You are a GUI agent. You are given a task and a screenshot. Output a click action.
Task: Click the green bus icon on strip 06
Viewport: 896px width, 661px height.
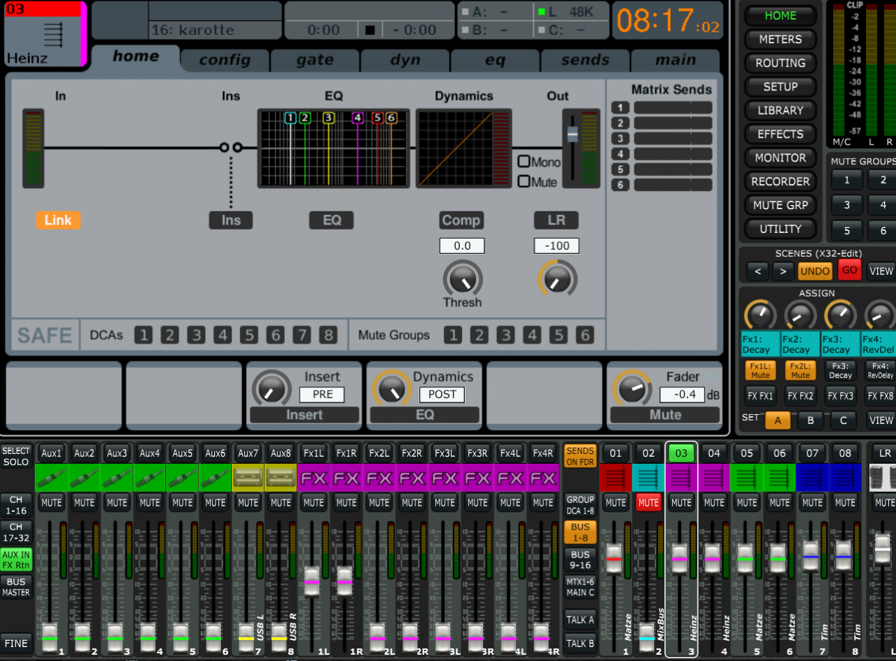[x=780, y=478]
